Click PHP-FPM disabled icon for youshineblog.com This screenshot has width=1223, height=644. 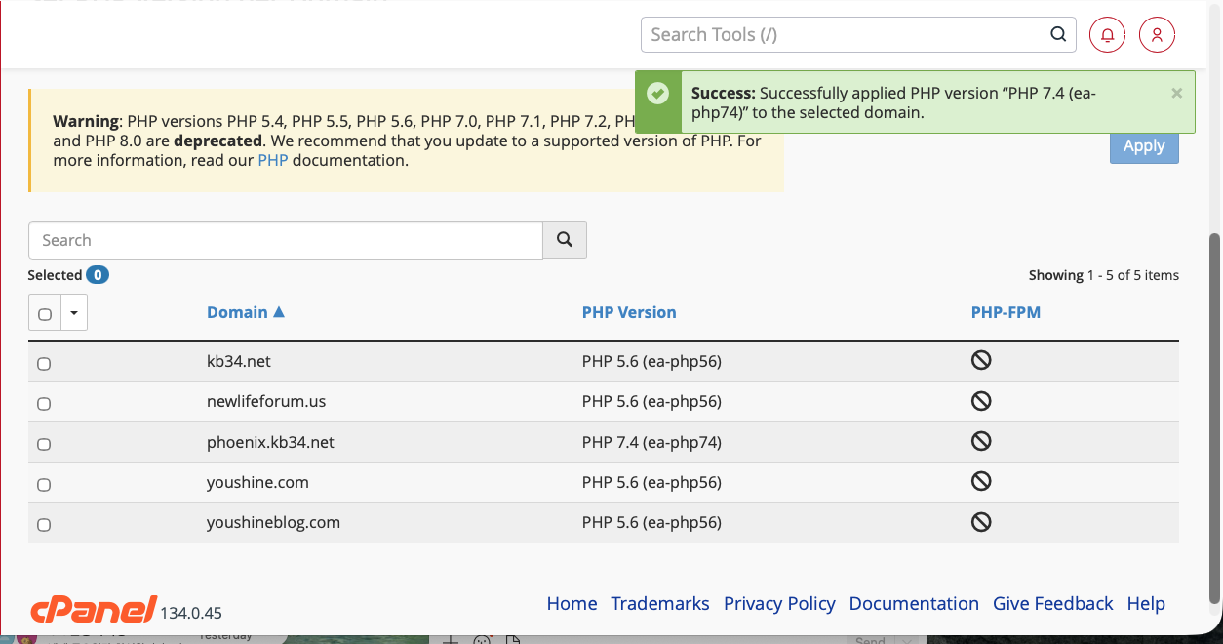pos(981,522)
